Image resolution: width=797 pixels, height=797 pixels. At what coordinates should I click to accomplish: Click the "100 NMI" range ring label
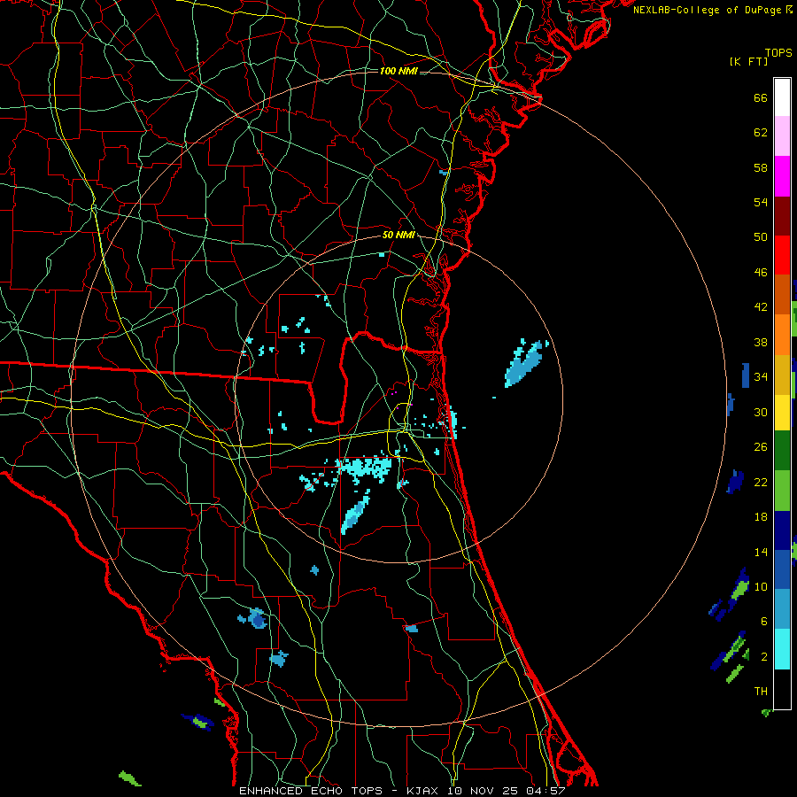[398, 71]
